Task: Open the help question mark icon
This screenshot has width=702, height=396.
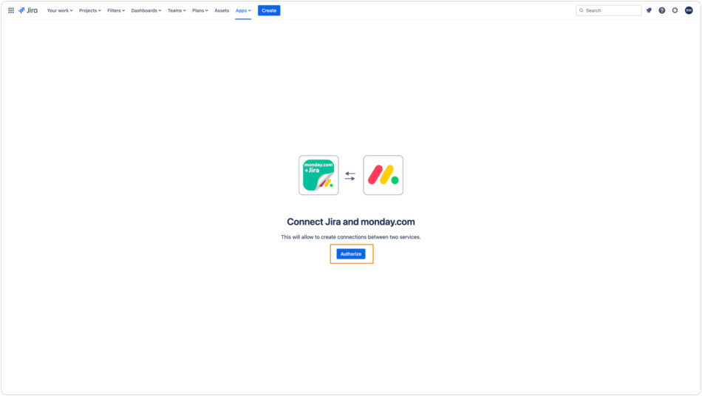Action: click(x=661, y=10)
